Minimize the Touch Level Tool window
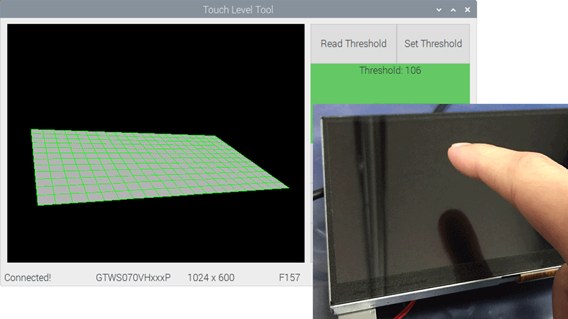 click(439, 10)
